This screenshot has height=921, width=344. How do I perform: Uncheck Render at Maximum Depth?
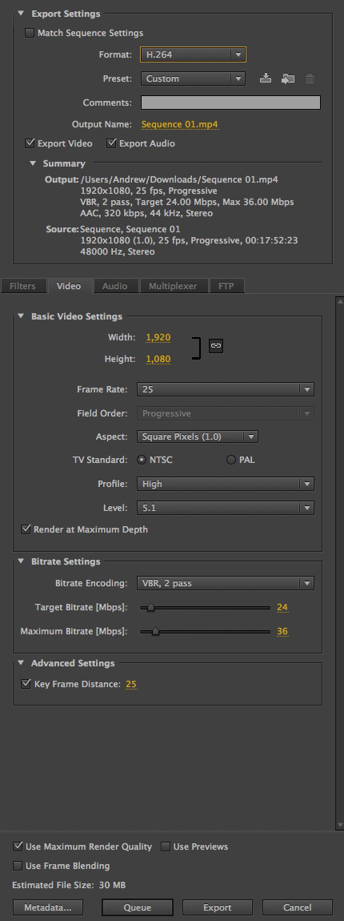[x=26, y=529]
